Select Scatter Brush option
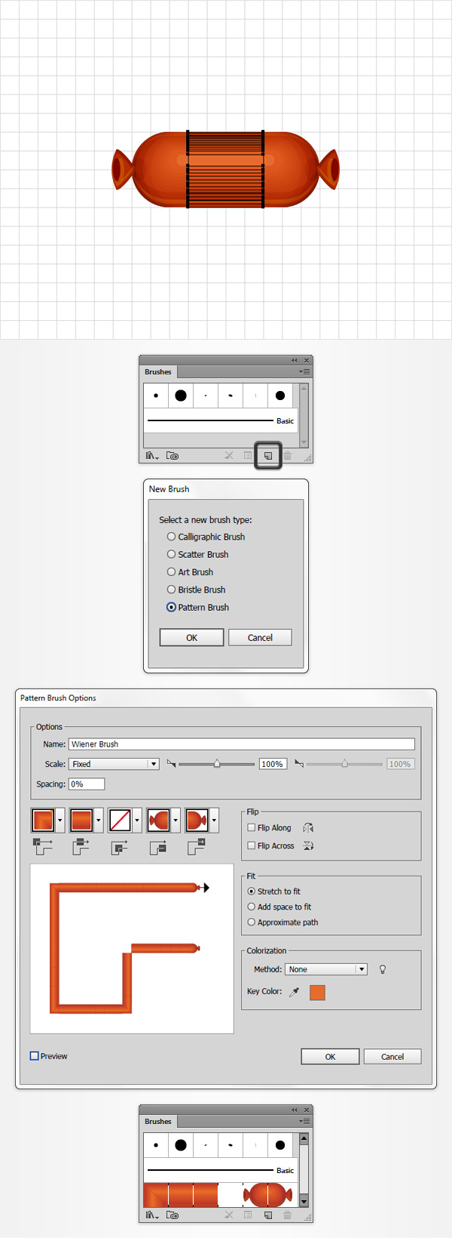 197,554
